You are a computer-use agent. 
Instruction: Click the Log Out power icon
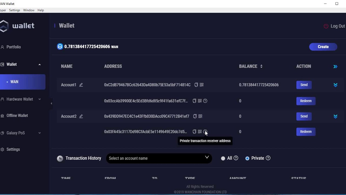click(326, 26)
